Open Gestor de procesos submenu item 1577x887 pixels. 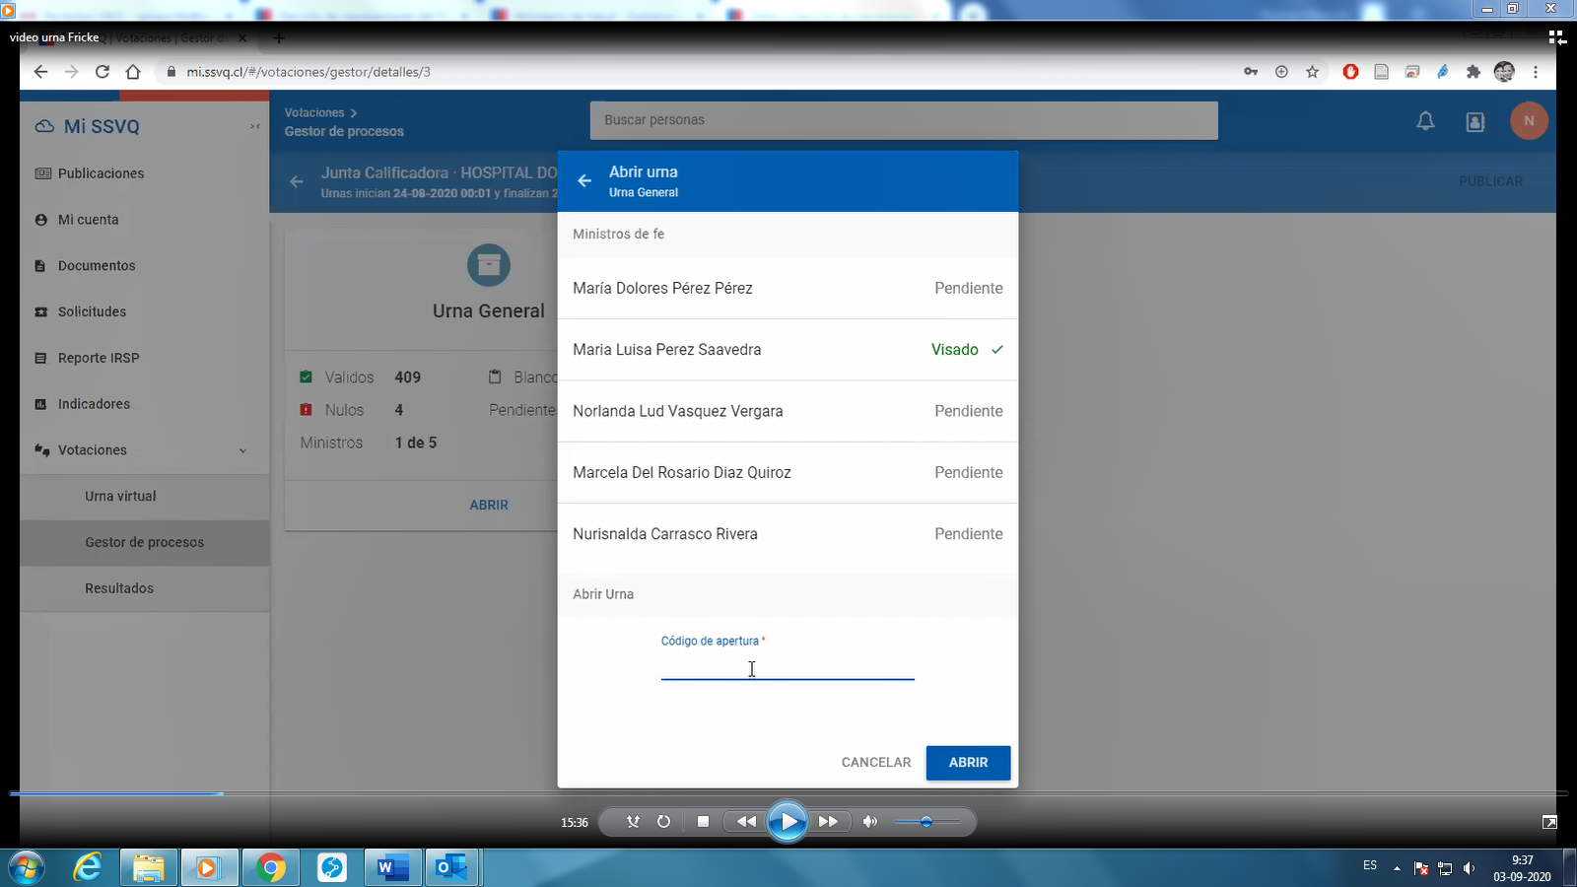tap(144, 543)
